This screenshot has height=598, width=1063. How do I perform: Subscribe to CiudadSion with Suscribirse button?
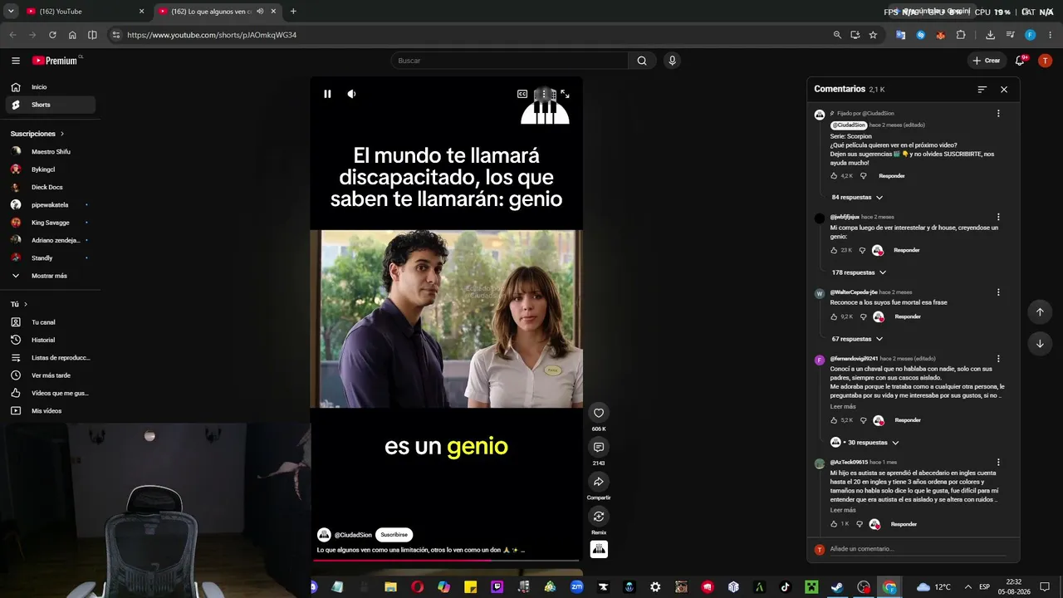394,535
